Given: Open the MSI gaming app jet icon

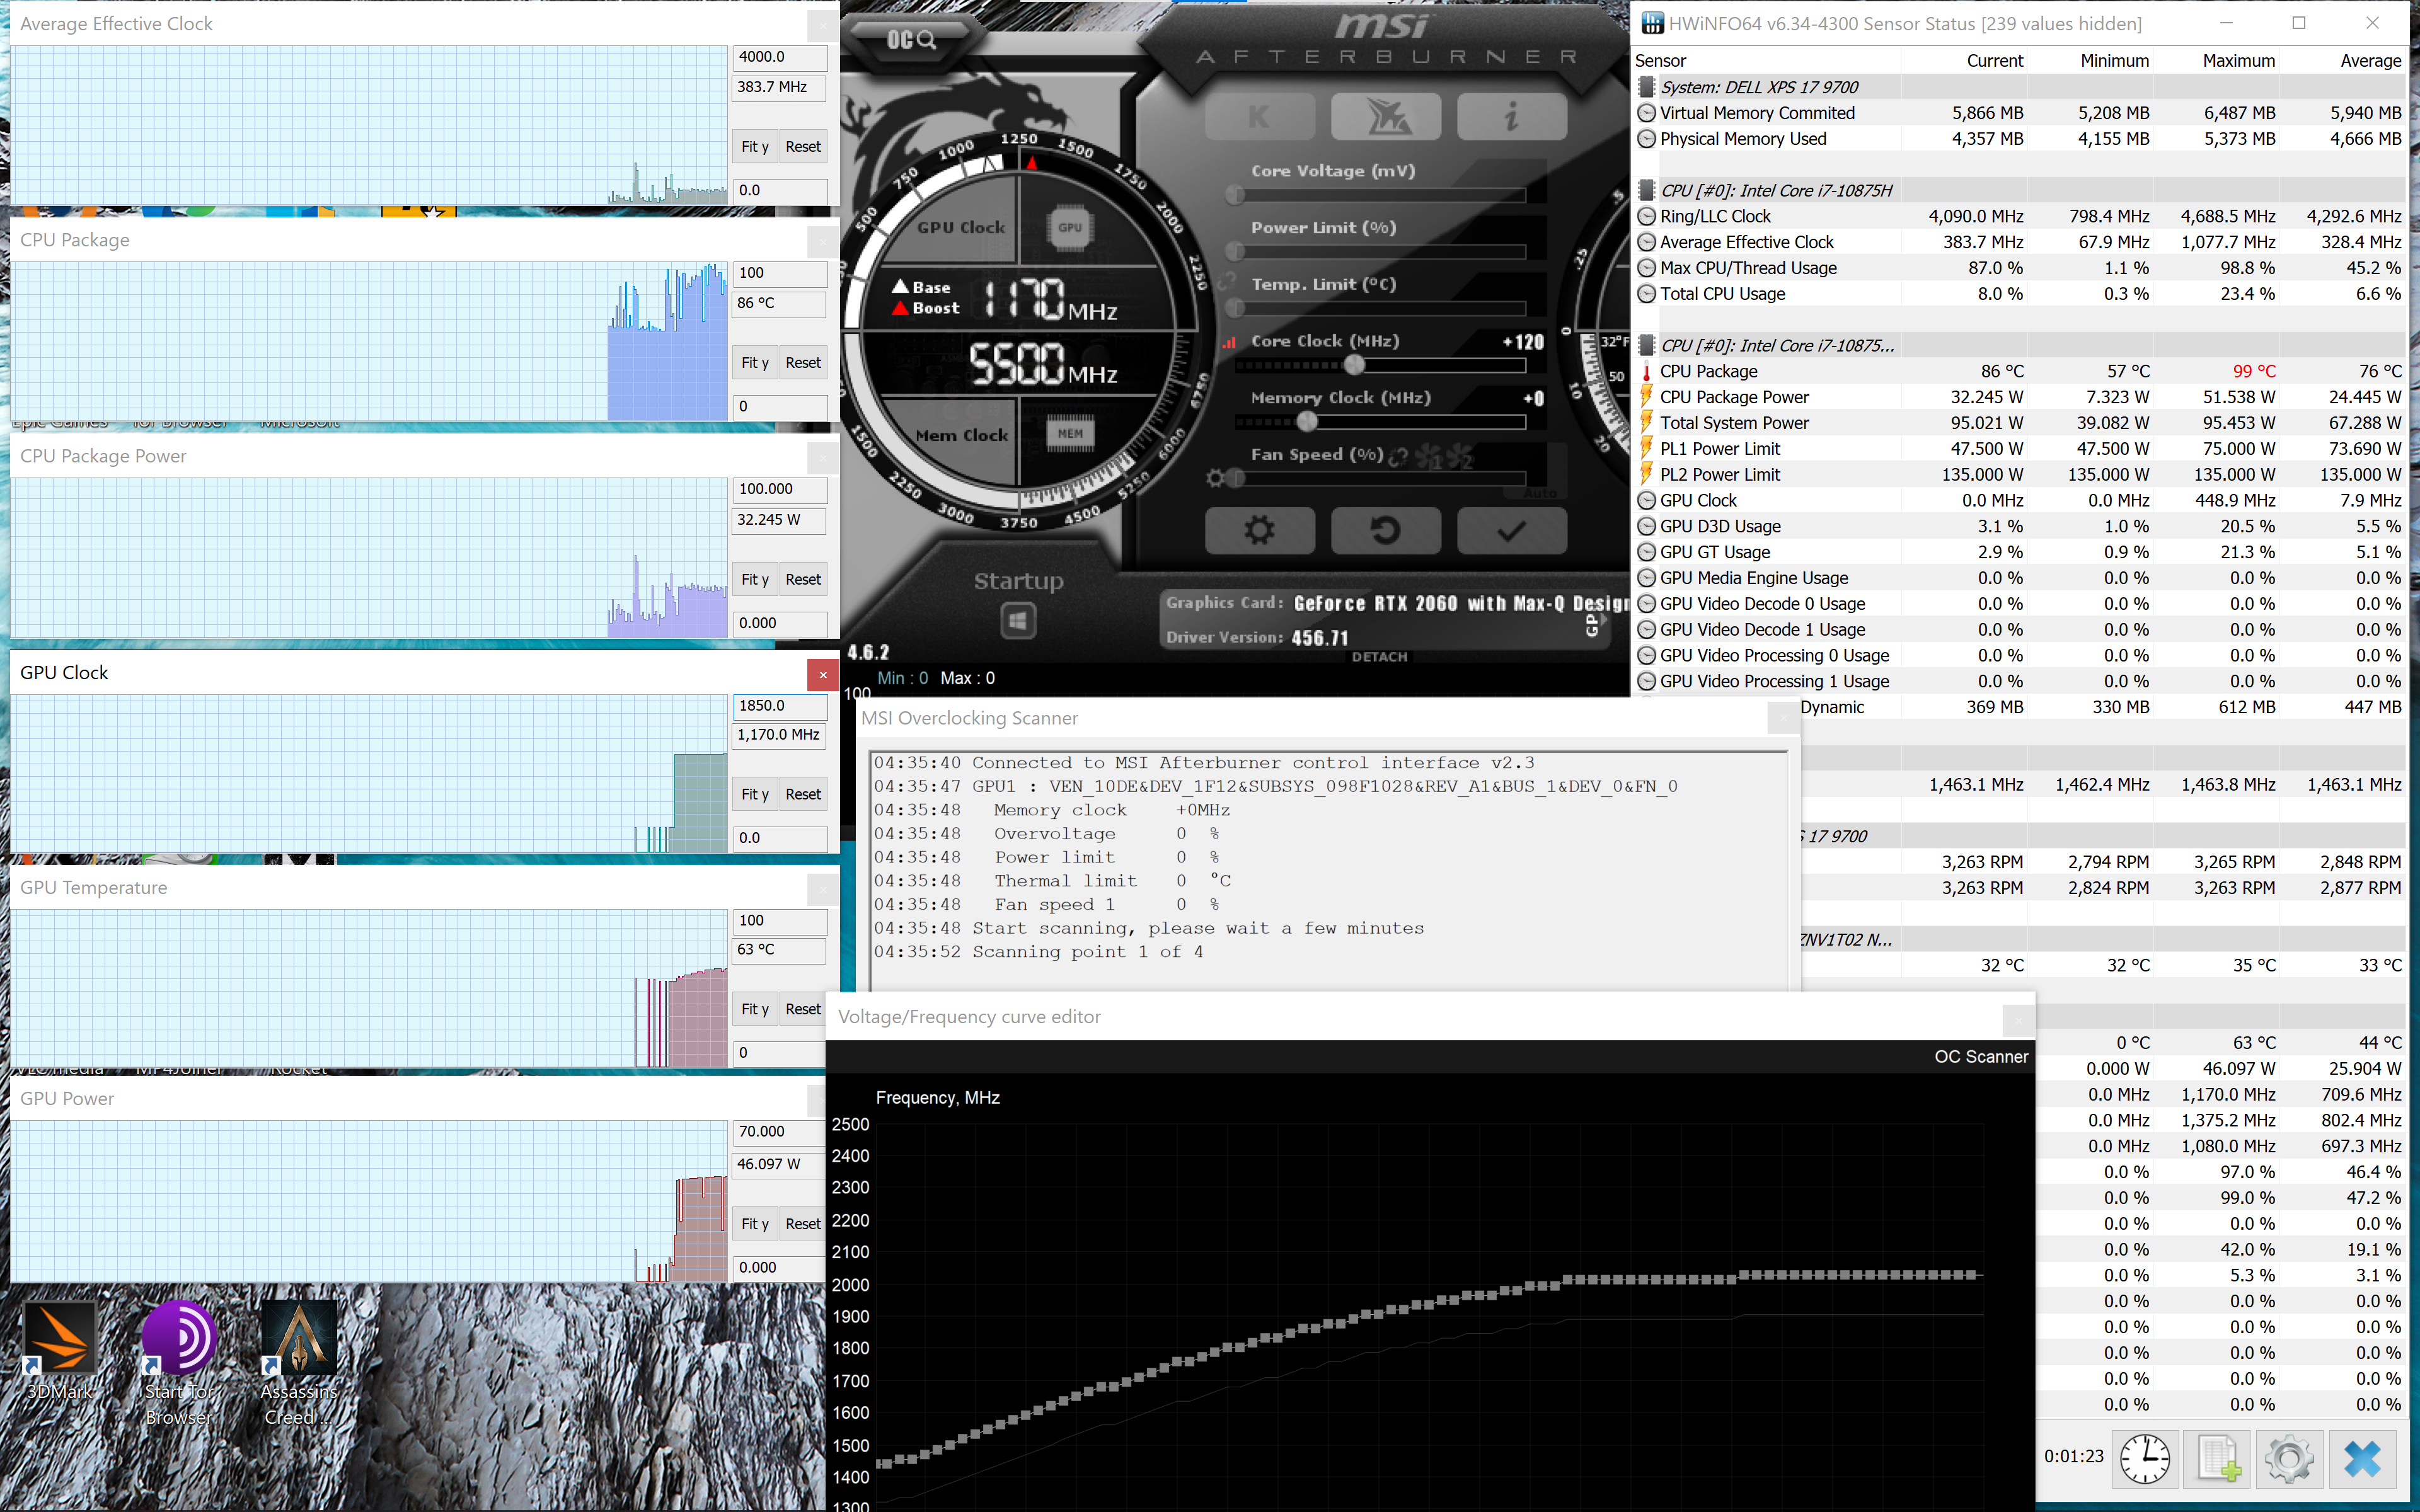Looking at the screenshot, I should (x=1386, y=117).
